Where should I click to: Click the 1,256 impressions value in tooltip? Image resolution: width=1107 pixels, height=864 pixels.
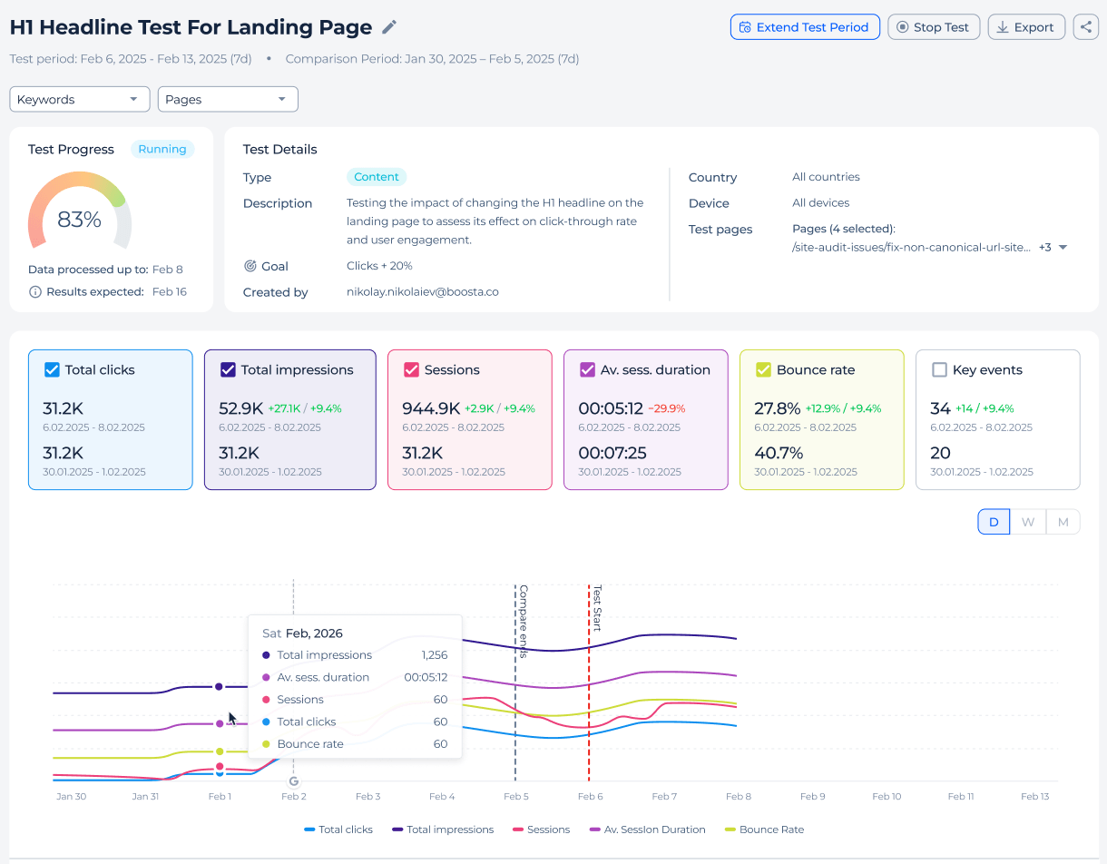click(x=435, y=655)
